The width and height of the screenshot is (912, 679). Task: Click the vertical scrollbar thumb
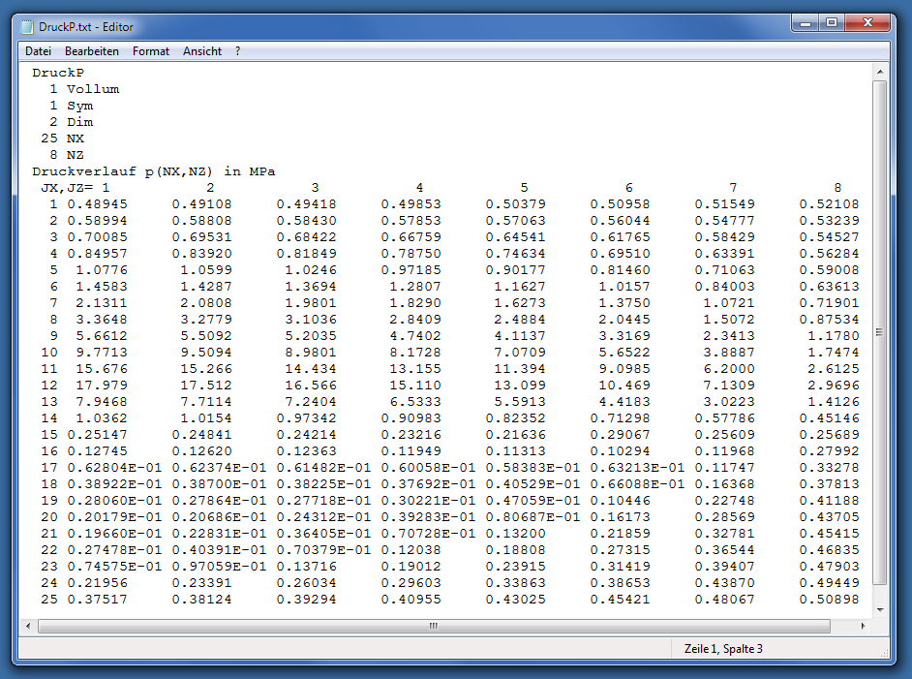[879, 332]
